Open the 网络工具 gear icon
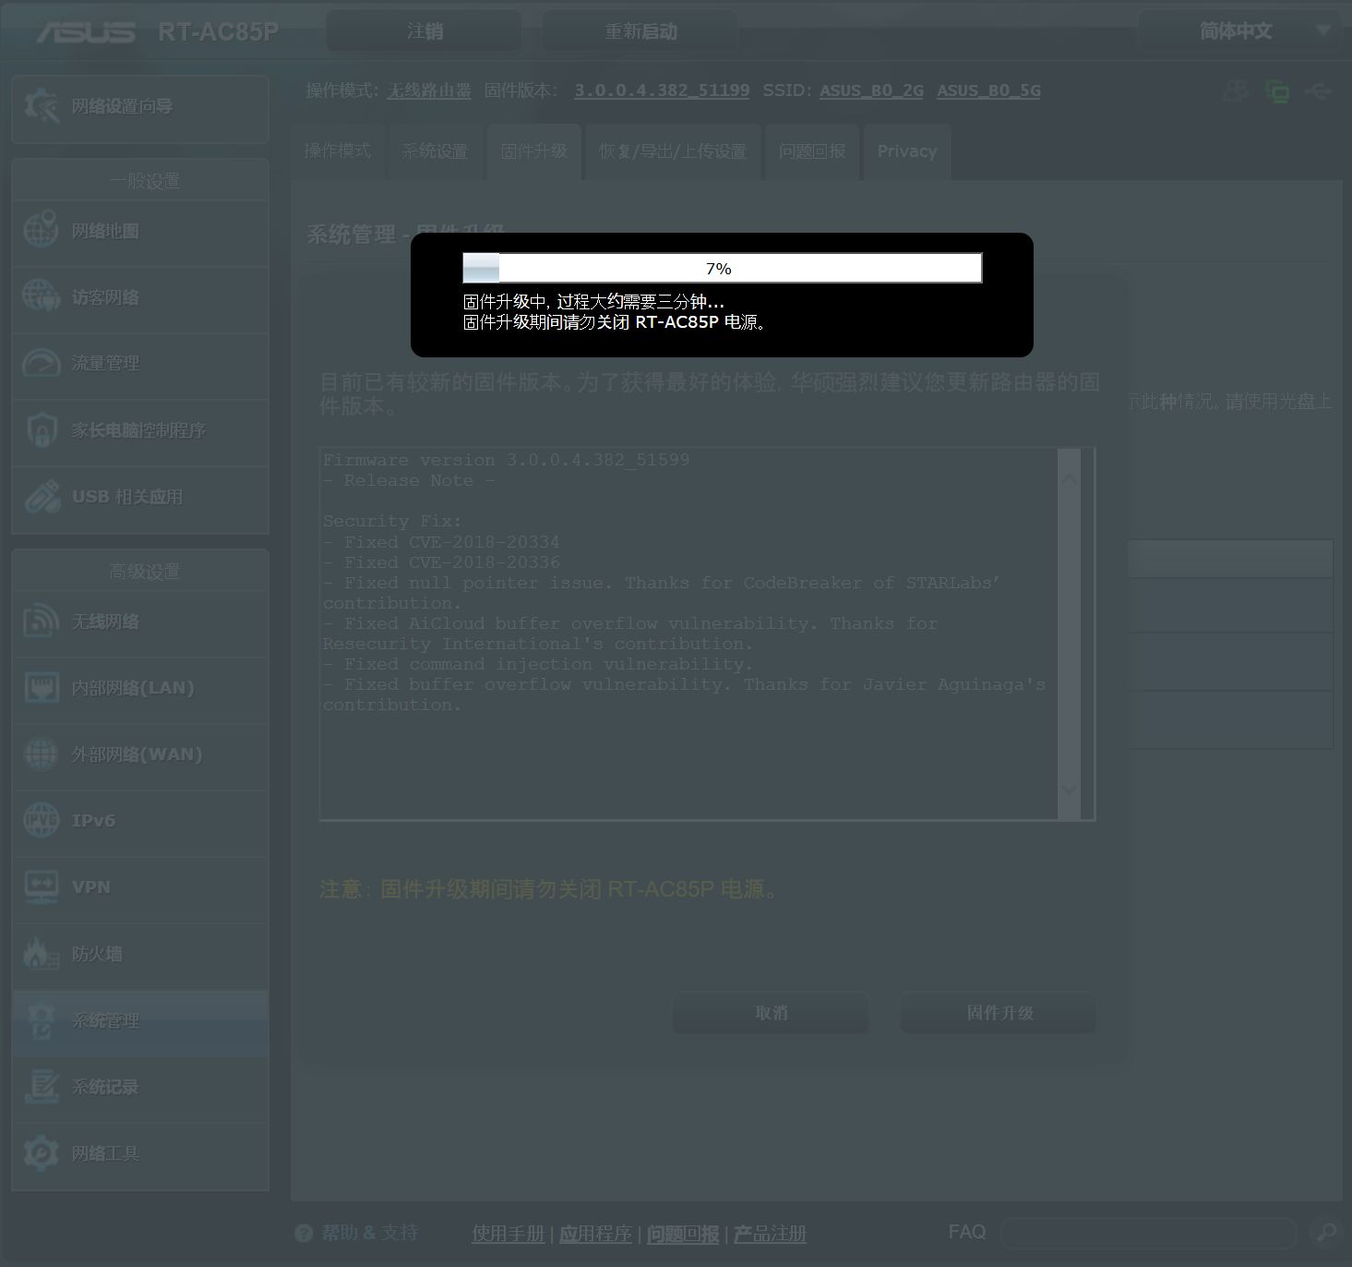Viewport: 1352px width, 1267px height. click(x=42, y=1152)
